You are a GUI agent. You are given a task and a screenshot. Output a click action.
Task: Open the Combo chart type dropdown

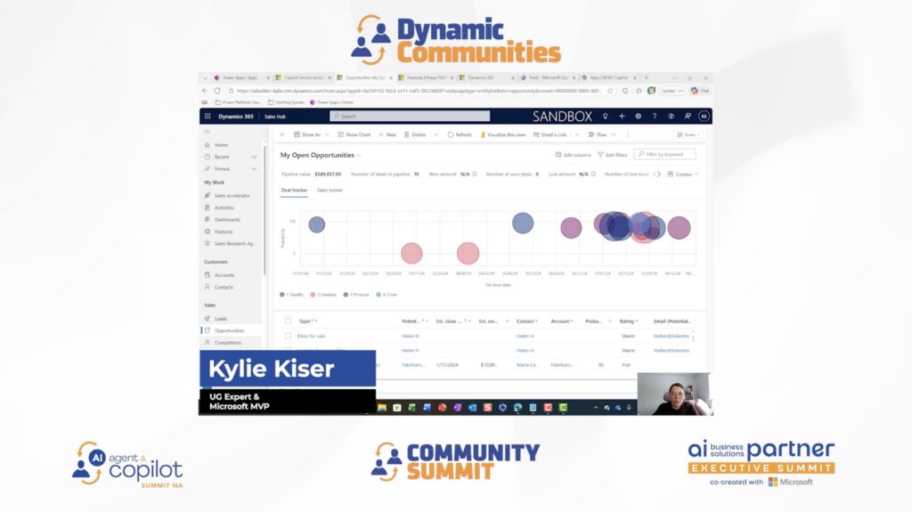click(x=682, y=175)
